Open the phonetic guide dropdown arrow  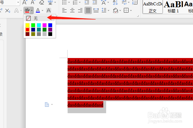pos(55,2)
